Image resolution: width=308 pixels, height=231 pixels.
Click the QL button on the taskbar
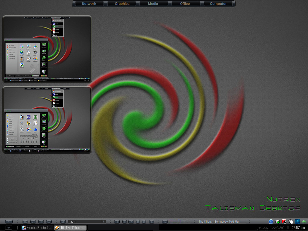(25, 222)
